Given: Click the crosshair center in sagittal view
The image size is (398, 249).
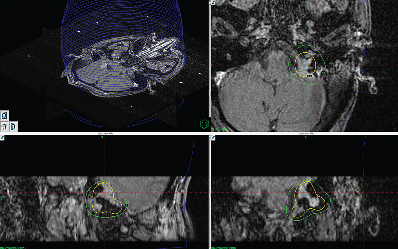Looking at the screenshot, I should tap(104, 193).
